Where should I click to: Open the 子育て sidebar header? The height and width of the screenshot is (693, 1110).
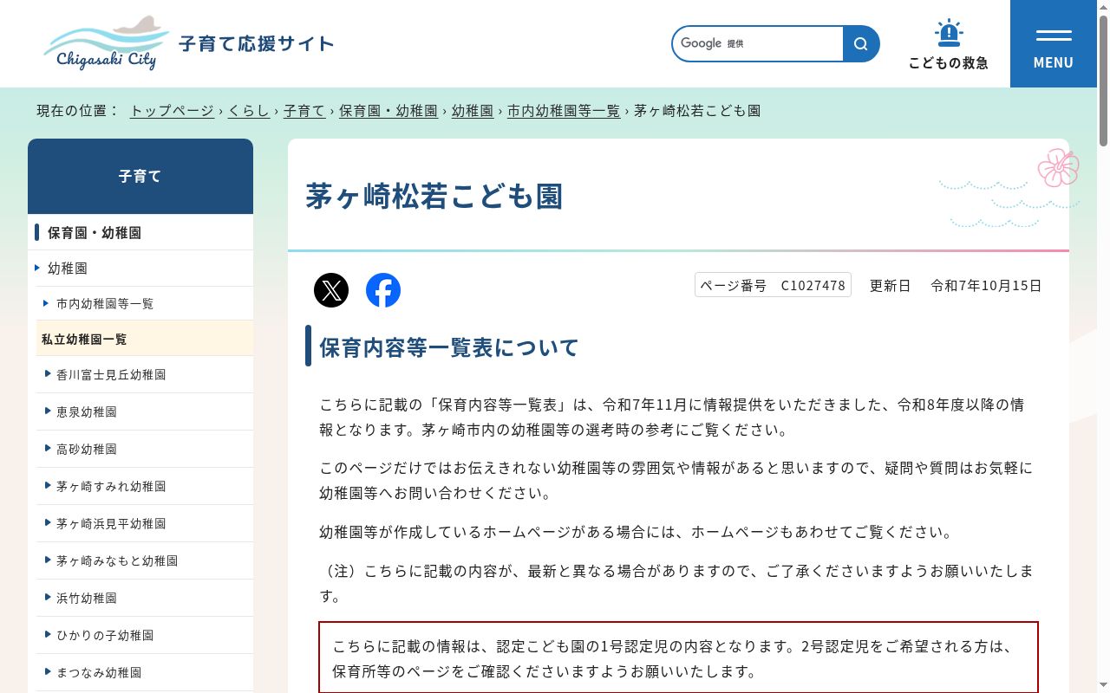(140, 176)
